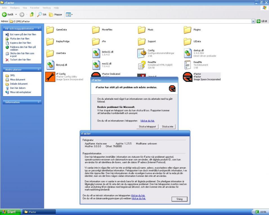This screenshot has height=215, width=269.
Task: Select the Config settings file icon
Action: click(x=142, y=53)
